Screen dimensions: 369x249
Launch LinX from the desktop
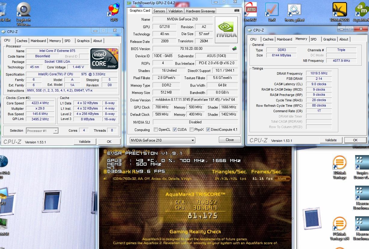click(272, 13)
